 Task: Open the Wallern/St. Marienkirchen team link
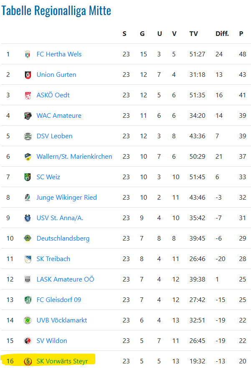pos(74,157)
